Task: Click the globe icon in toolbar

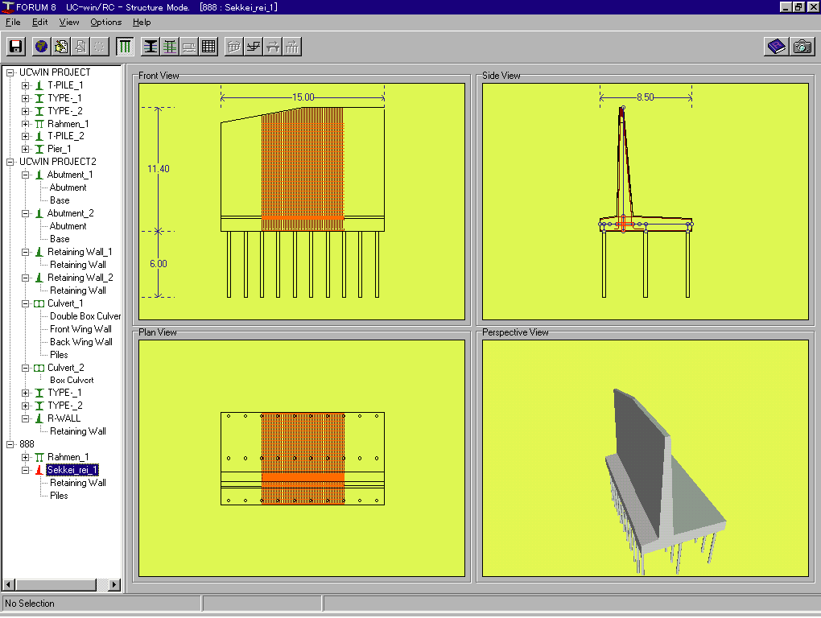Action: tap(42, 47)
